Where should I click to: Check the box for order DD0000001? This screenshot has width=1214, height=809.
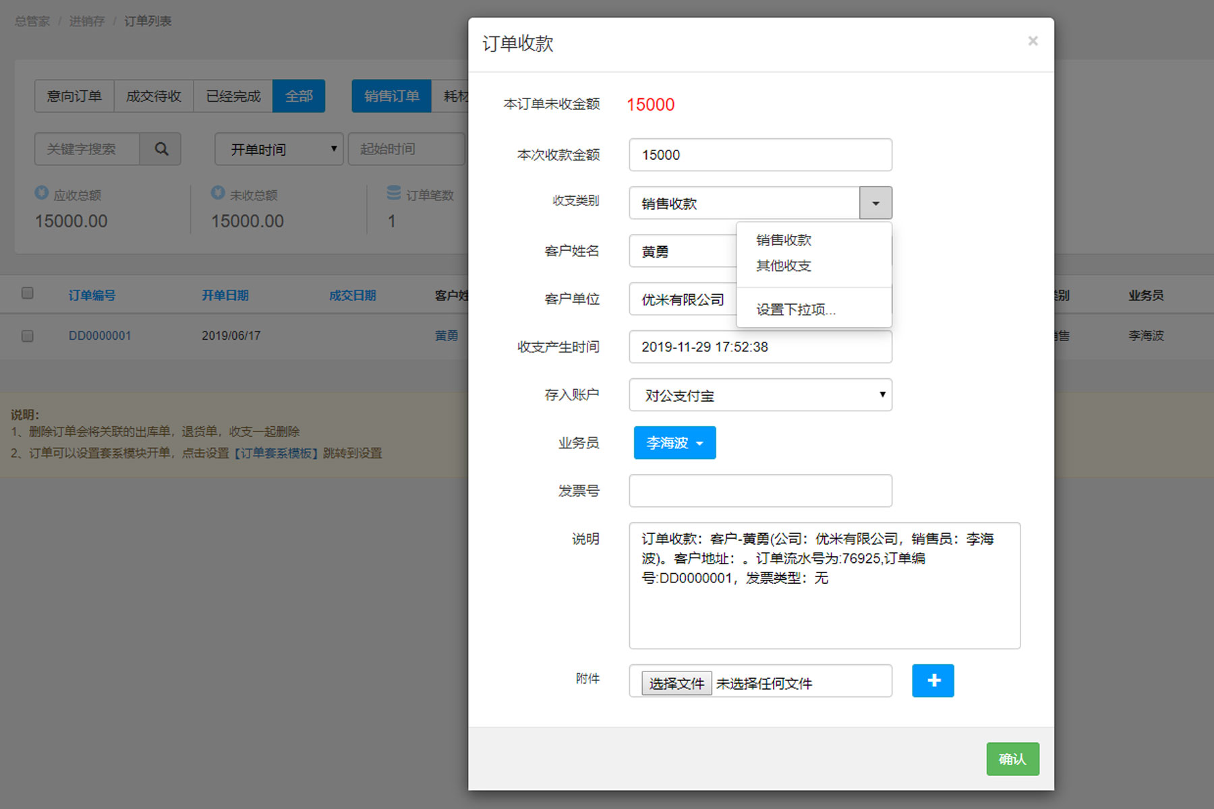coord(28,336)
